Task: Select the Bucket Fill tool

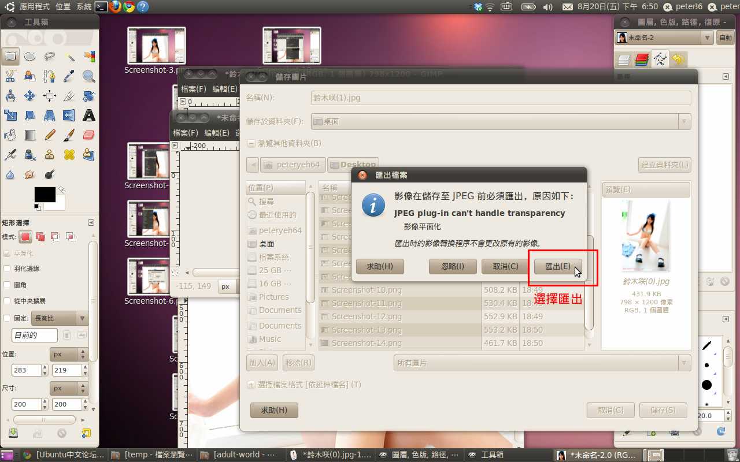Action: [x=10, y=135]
